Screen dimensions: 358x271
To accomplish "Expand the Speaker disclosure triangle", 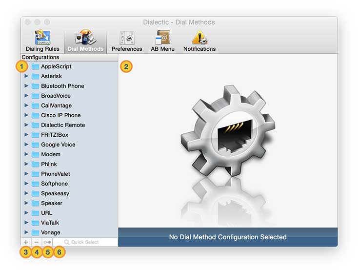I will point(26,203).
